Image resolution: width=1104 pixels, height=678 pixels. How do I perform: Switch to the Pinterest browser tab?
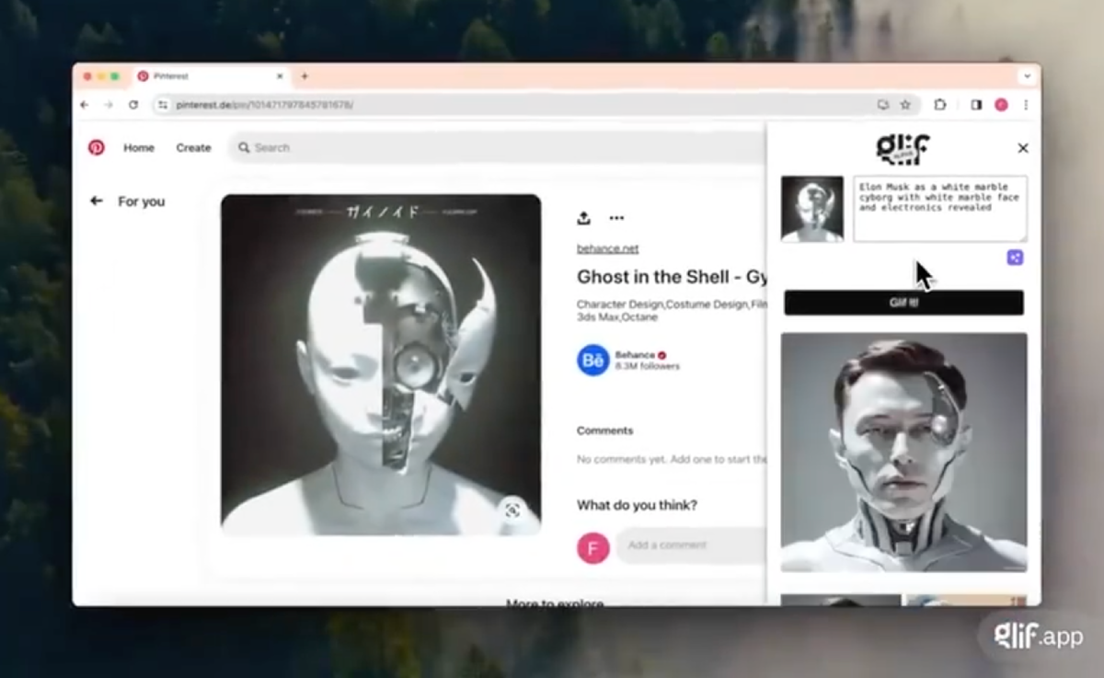[212, 76]
